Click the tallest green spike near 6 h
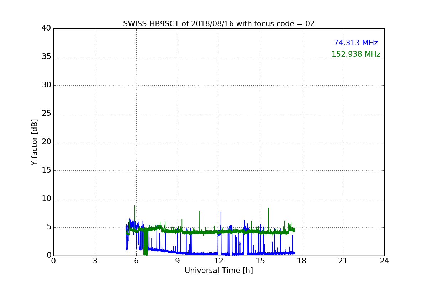 pos(134,217)
